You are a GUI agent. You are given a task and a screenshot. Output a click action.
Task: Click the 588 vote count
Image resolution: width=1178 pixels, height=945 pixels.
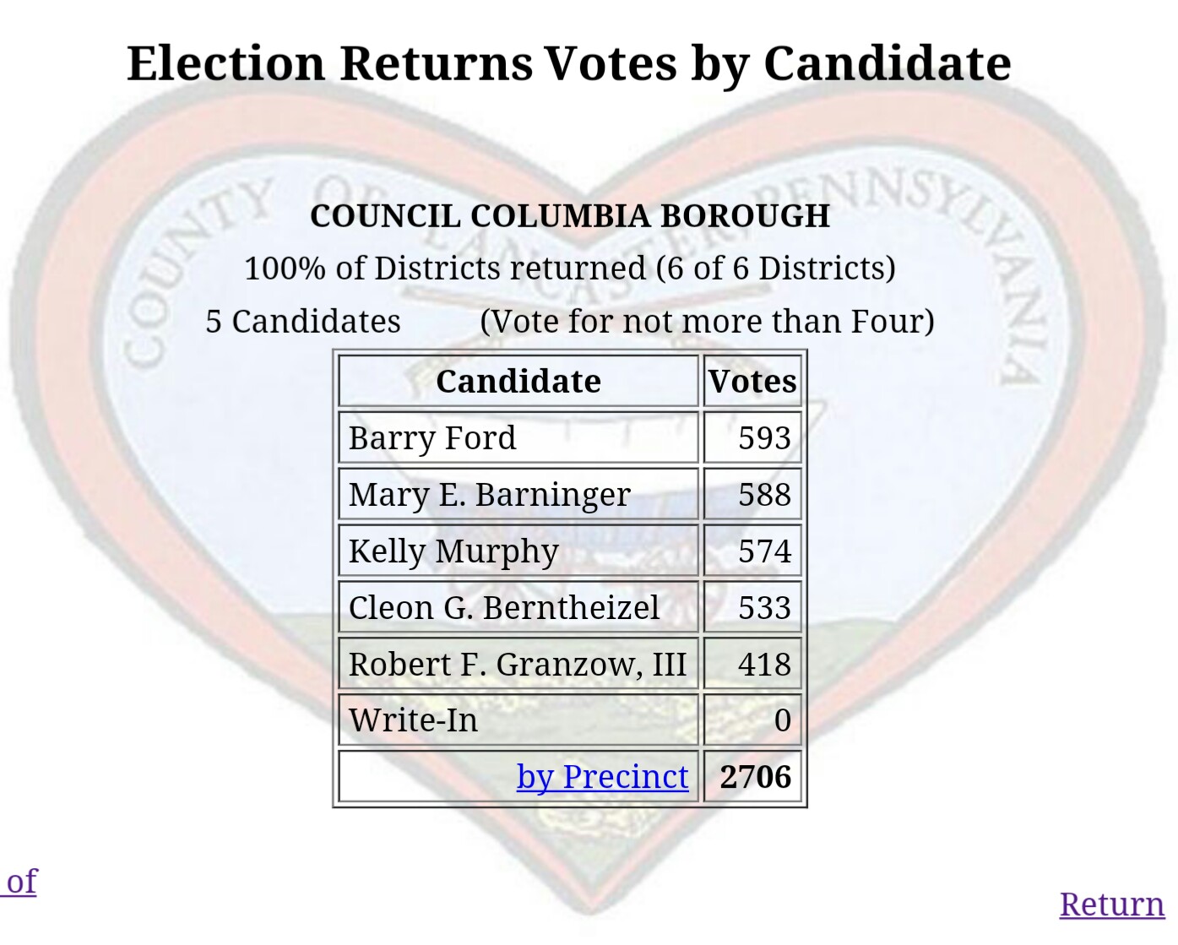(x=763, y=495)
